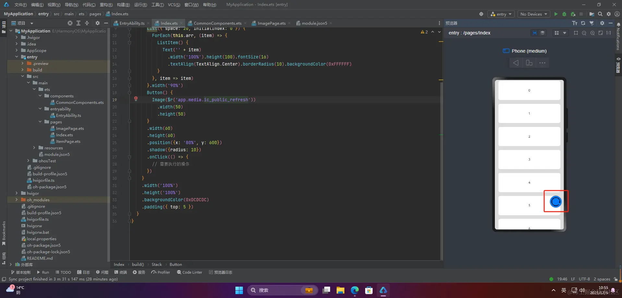Zoom out the preview
This screenshot has width=622, height=298.
584,33
